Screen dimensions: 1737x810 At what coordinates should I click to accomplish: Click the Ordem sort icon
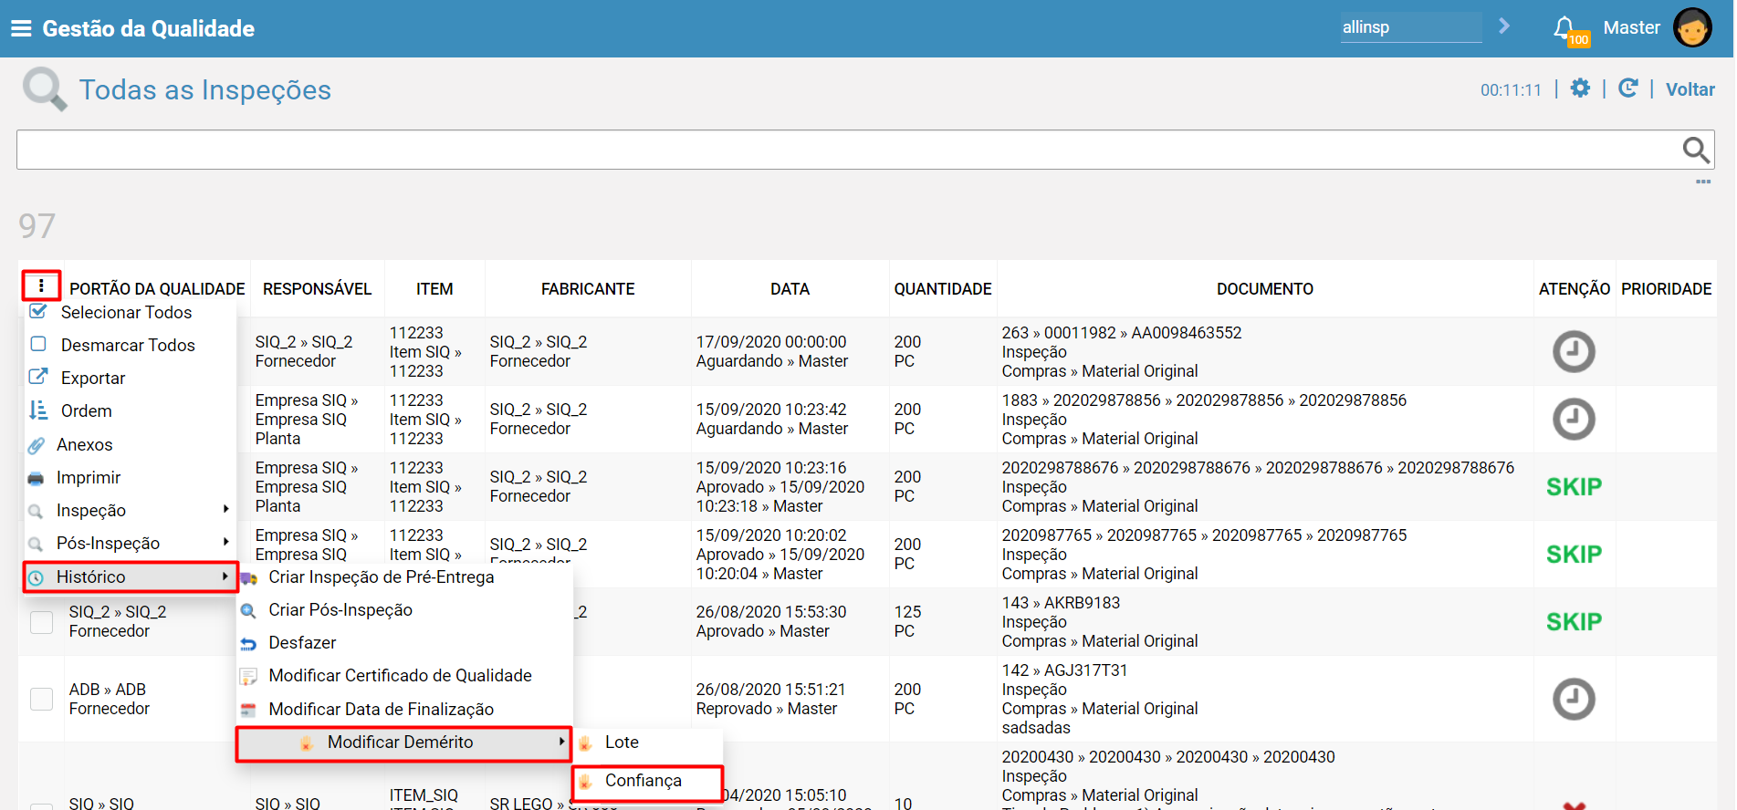[x=38, y=410]
